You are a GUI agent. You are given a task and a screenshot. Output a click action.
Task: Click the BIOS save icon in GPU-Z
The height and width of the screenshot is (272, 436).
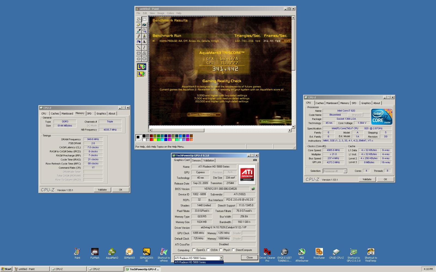(x=253, y=189)
